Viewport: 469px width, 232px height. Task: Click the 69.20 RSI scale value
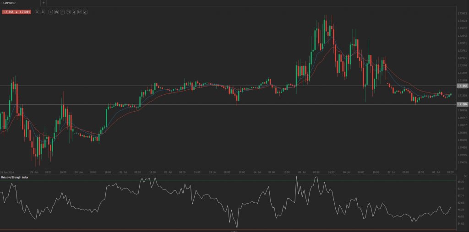coord(461,182)
